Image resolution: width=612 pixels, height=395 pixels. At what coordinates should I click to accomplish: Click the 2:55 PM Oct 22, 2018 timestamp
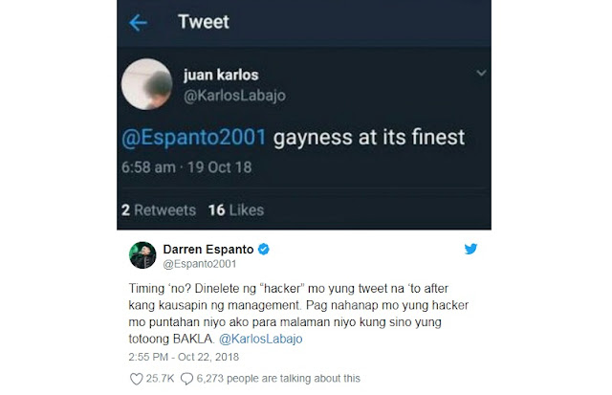click(184, 357)
